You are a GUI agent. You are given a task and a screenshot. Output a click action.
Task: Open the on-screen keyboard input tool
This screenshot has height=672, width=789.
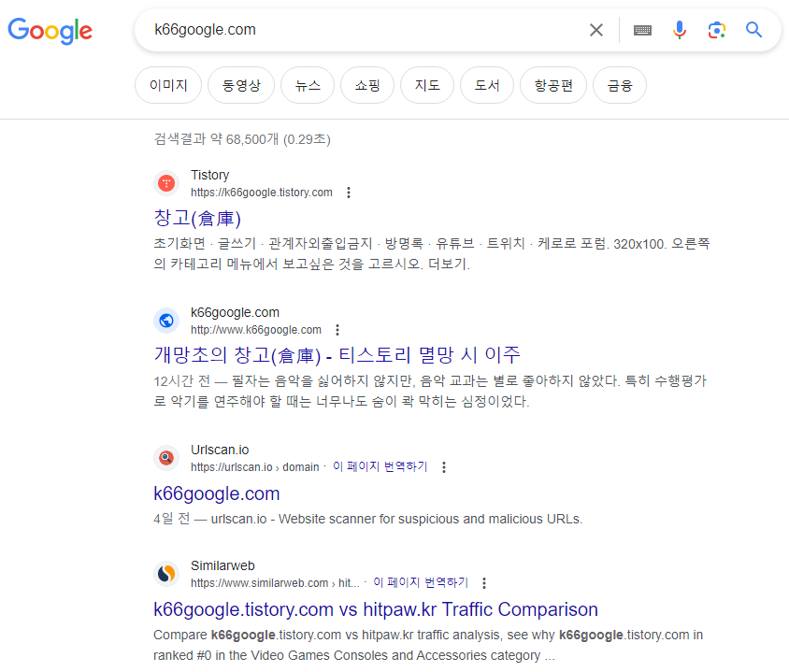(642, 30)
